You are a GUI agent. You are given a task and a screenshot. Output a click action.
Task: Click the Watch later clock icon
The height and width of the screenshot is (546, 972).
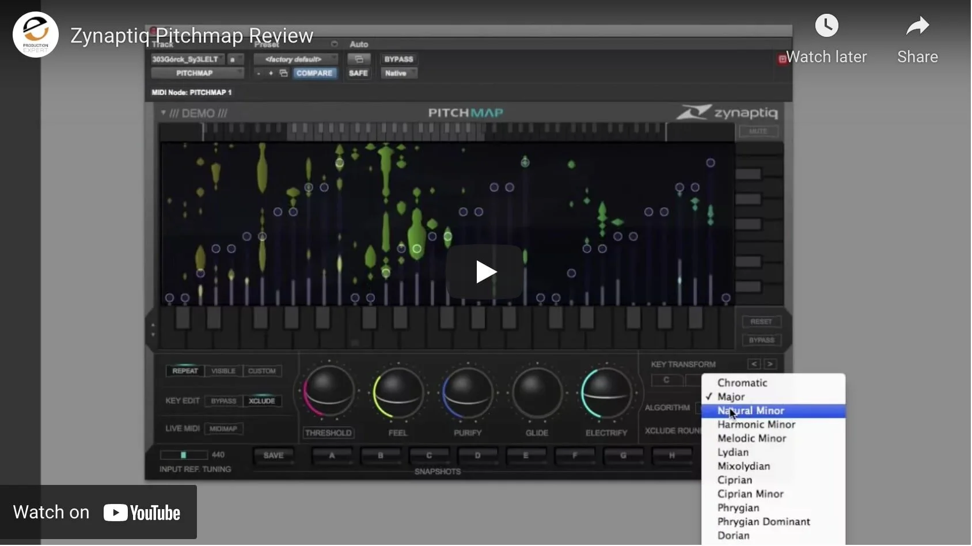coord(826,26)
